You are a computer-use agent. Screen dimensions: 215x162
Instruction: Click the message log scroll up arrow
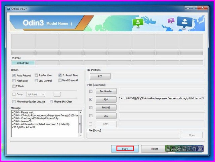click(x=80, y=112)
